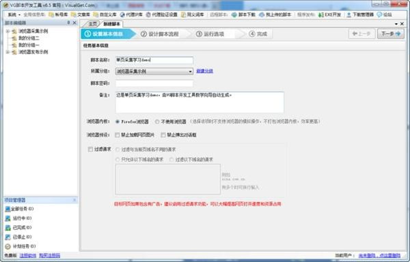Open the tab list dropdown arrow

click(x=396, y=24)
